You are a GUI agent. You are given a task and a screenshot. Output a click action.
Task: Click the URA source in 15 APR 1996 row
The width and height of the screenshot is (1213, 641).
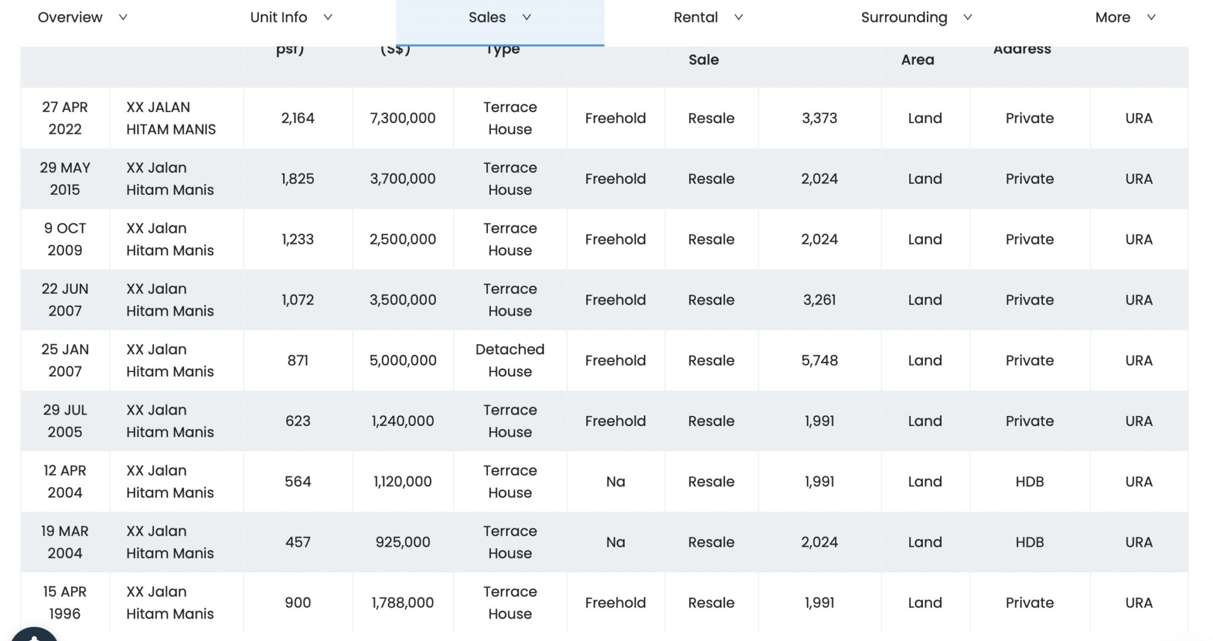(1138, 602)
